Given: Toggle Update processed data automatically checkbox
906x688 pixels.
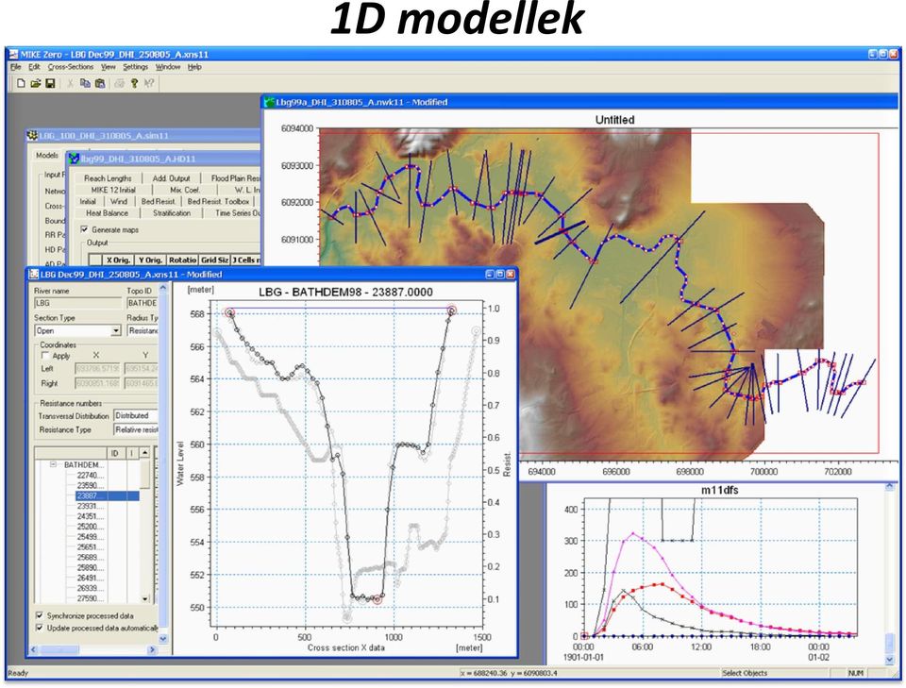Looking at the screenshot, I should pyautogui.click(x=40, y=628).
